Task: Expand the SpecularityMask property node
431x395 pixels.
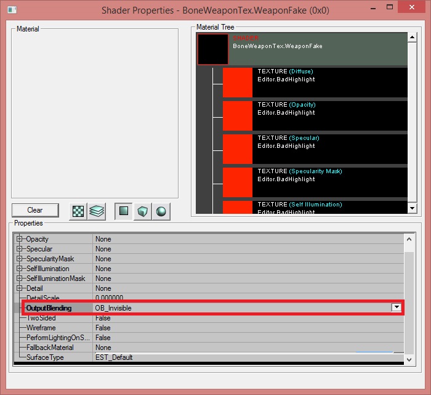Action: pyautogui.click(x=19, y=259)
